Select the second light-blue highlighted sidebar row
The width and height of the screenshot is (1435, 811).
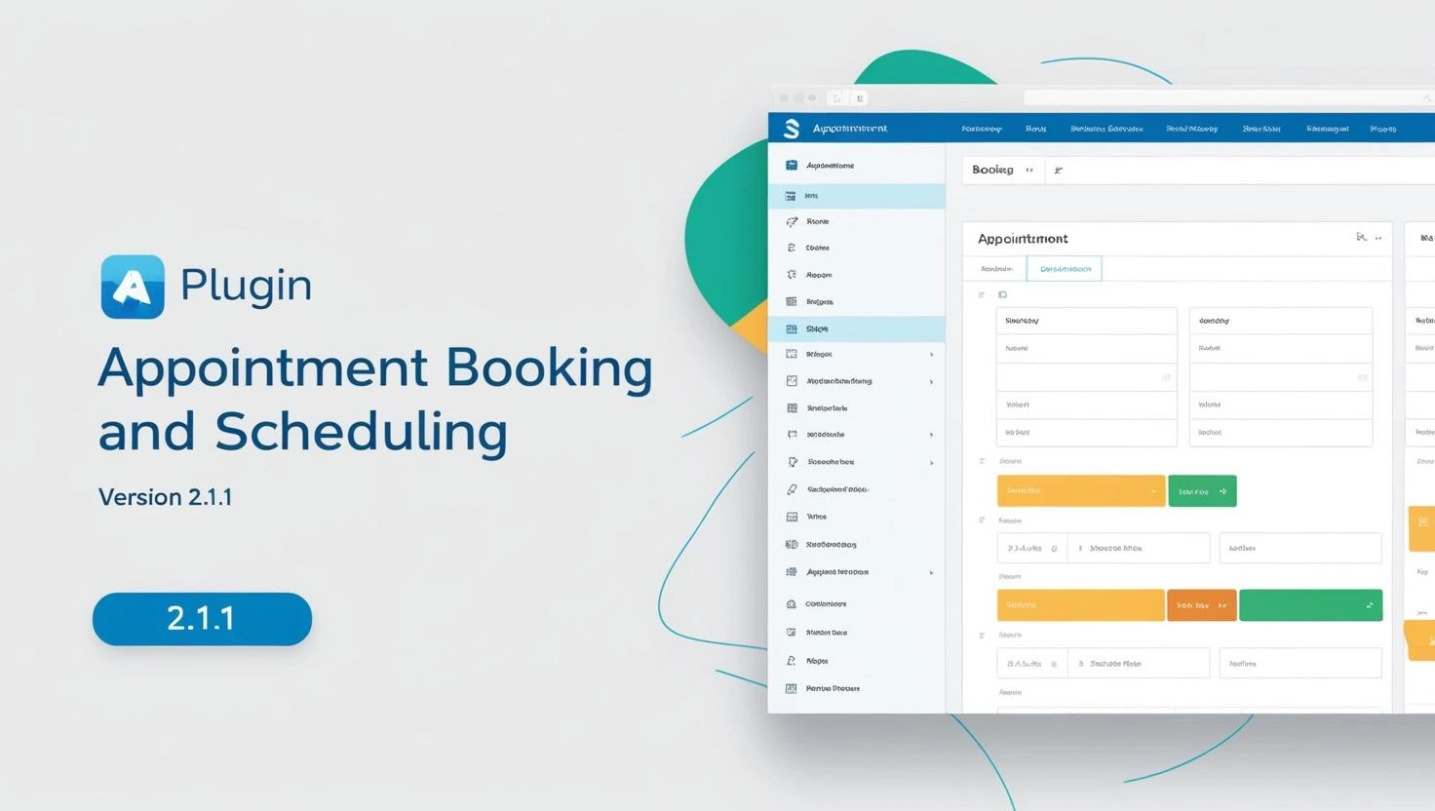click(x=856, y=328)
